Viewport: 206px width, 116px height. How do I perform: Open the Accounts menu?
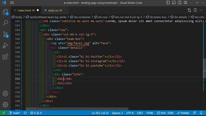pos(5,93)
